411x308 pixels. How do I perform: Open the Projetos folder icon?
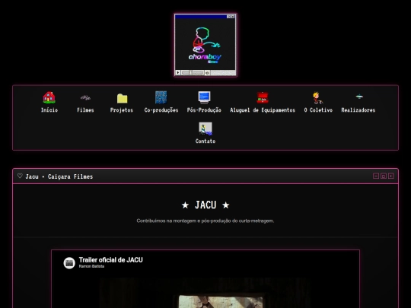click(122, 98)
